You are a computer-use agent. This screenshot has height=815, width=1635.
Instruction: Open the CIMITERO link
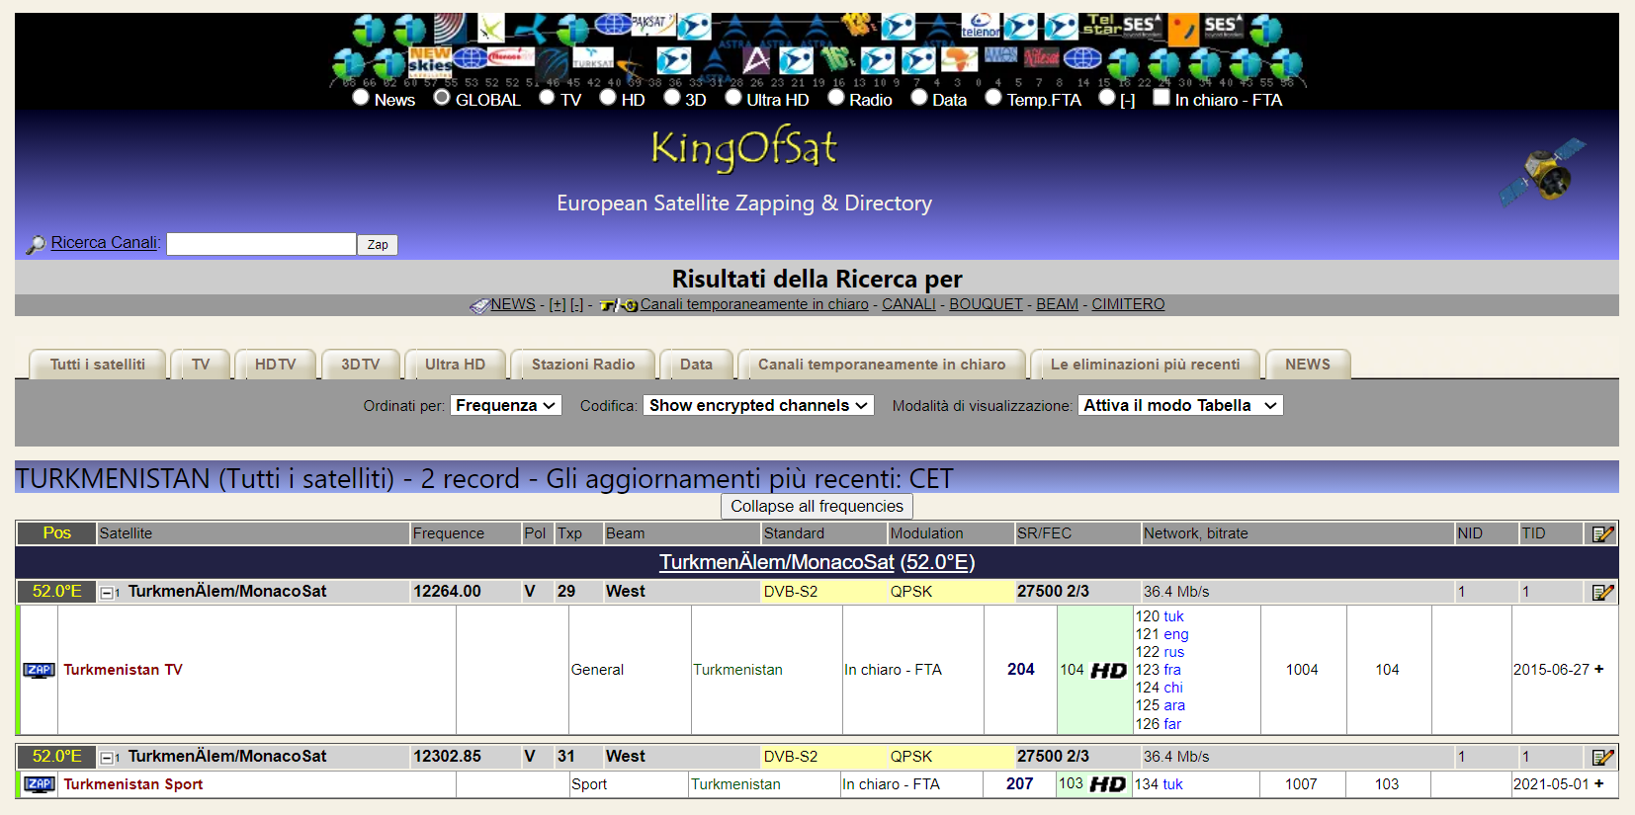(1128, 304)
